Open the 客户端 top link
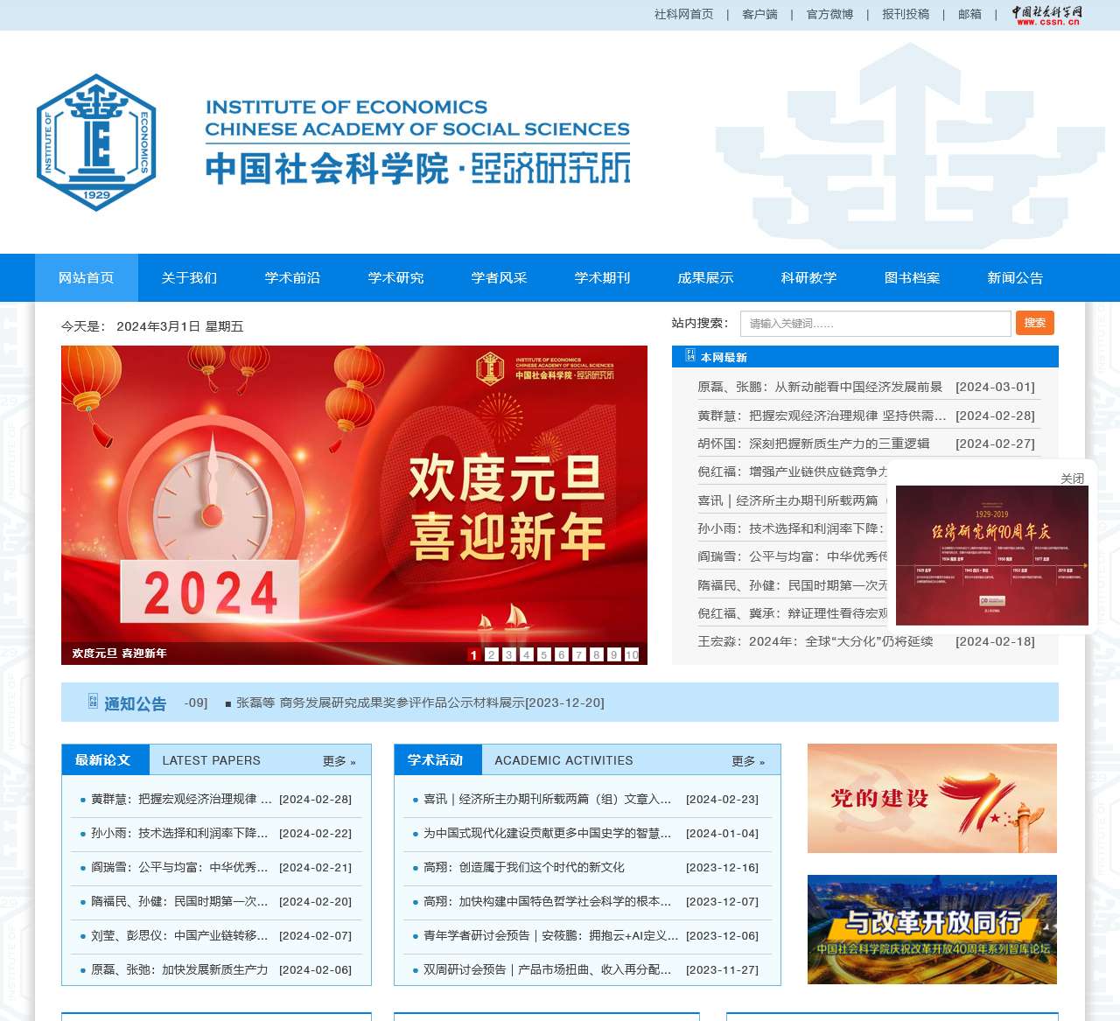The width and height of the screenshot is (1120, 1021). (759, 14)
